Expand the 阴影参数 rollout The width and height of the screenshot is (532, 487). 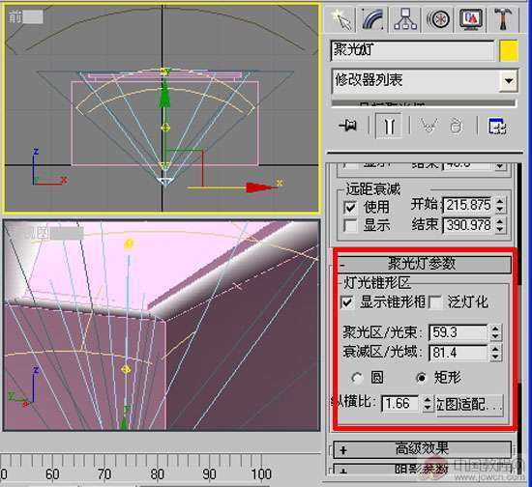423,469
